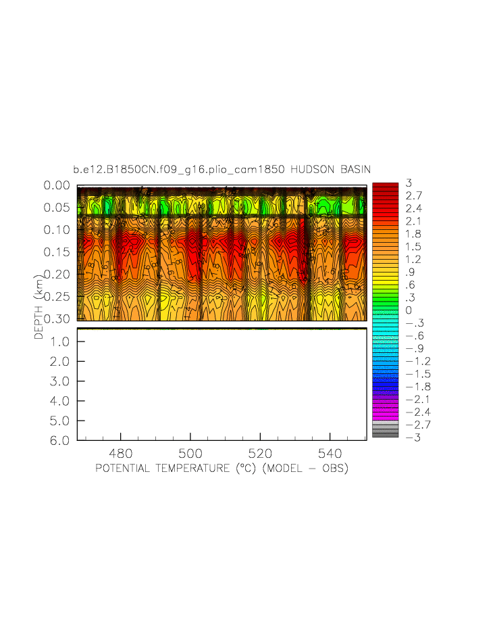Select the depth tick label 3.0
The height and width of the screenshot is (639, 495).
point(61,381)
